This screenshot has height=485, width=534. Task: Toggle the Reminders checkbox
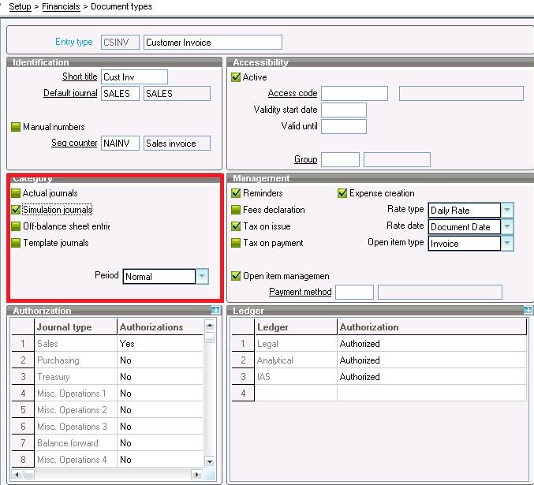pyautogui.click(x=236, y=193)
